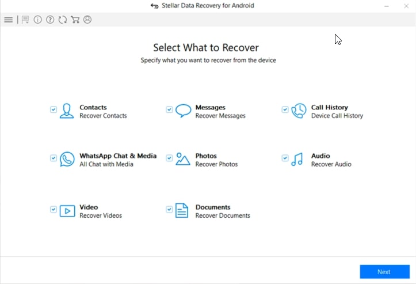This screenshot has width=416, height=284.
Task: Click the activation flag toolbar icon
Action: (25, 20)
